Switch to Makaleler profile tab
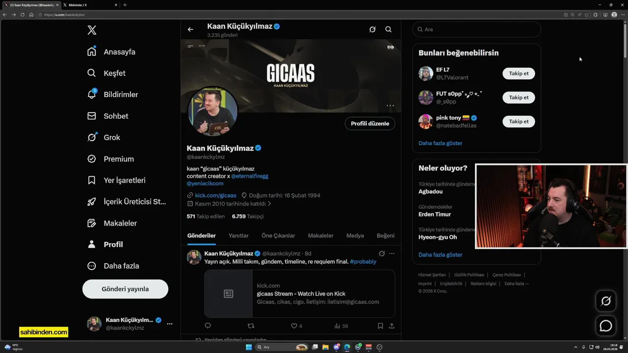Screen dimensions: 628x353 [320, 236]
